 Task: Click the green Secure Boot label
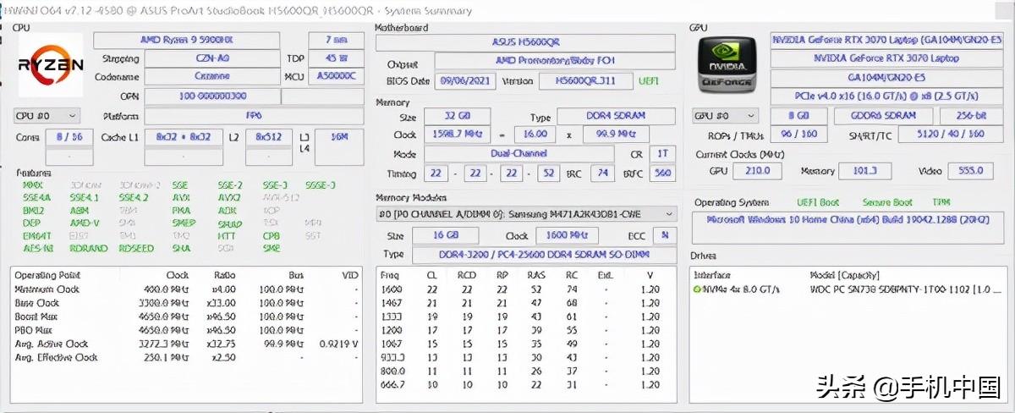[887, 203]
